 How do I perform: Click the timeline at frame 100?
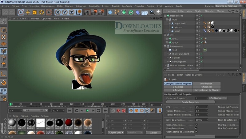(61, 104)
